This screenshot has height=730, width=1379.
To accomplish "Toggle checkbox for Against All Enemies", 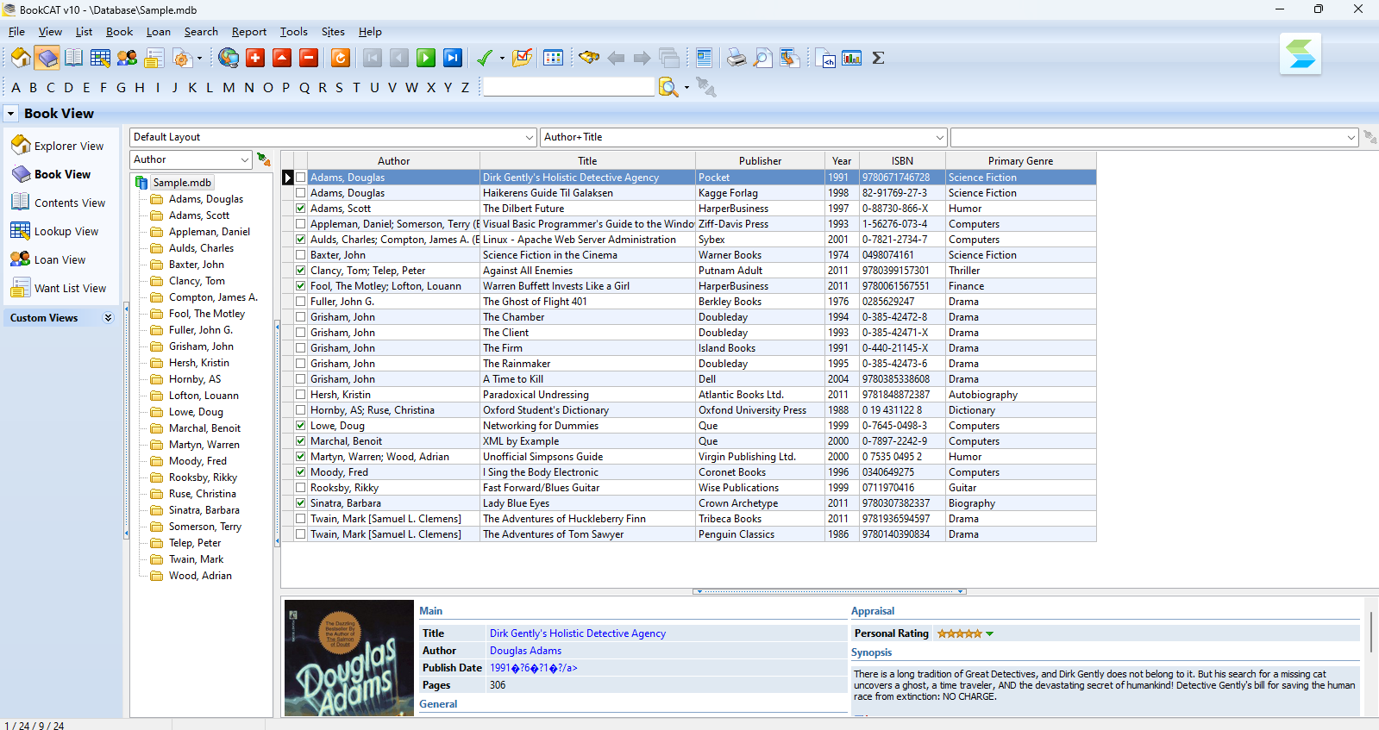I will tap(301, 271).
